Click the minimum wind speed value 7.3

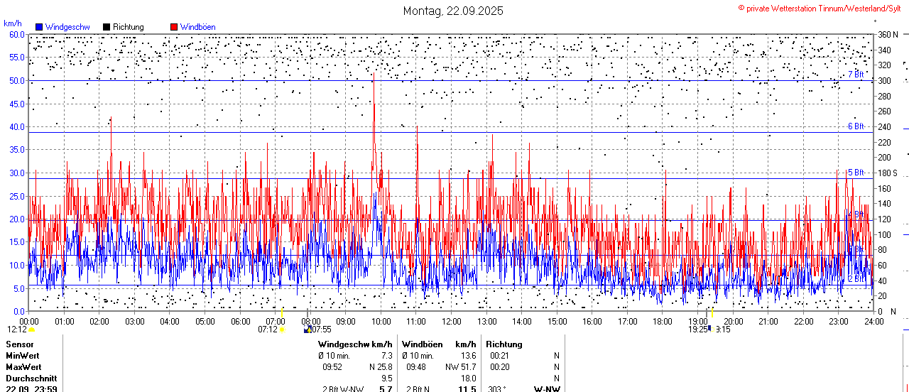(387, 356)
